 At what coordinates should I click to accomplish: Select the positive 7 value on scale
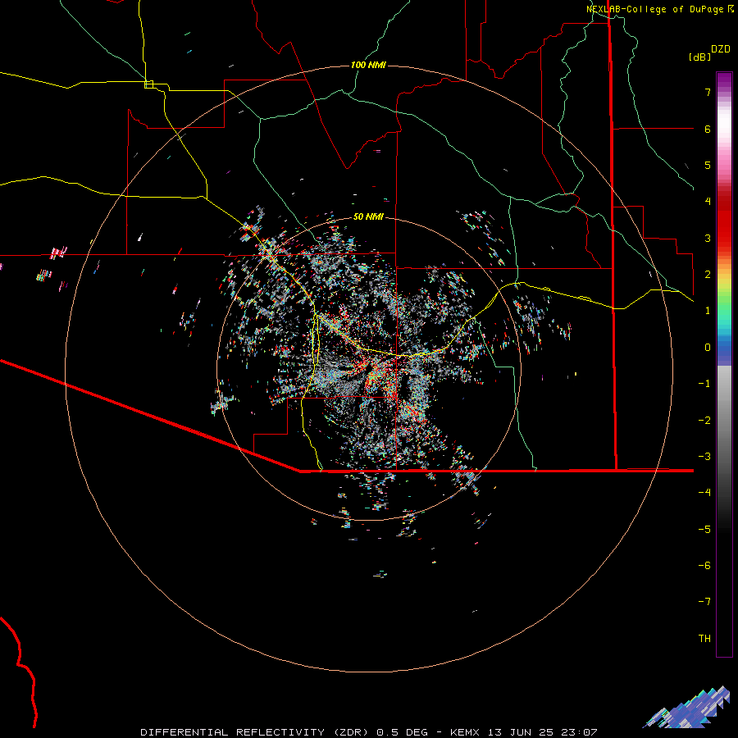point(708,92)
